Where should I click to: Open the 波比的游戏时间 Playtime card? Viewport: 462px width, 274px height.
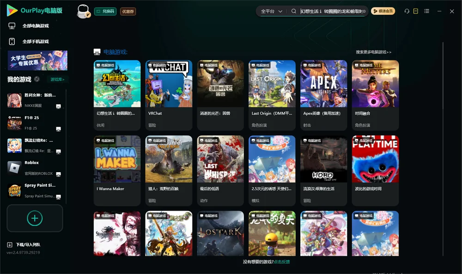click(x=375, y=171)
